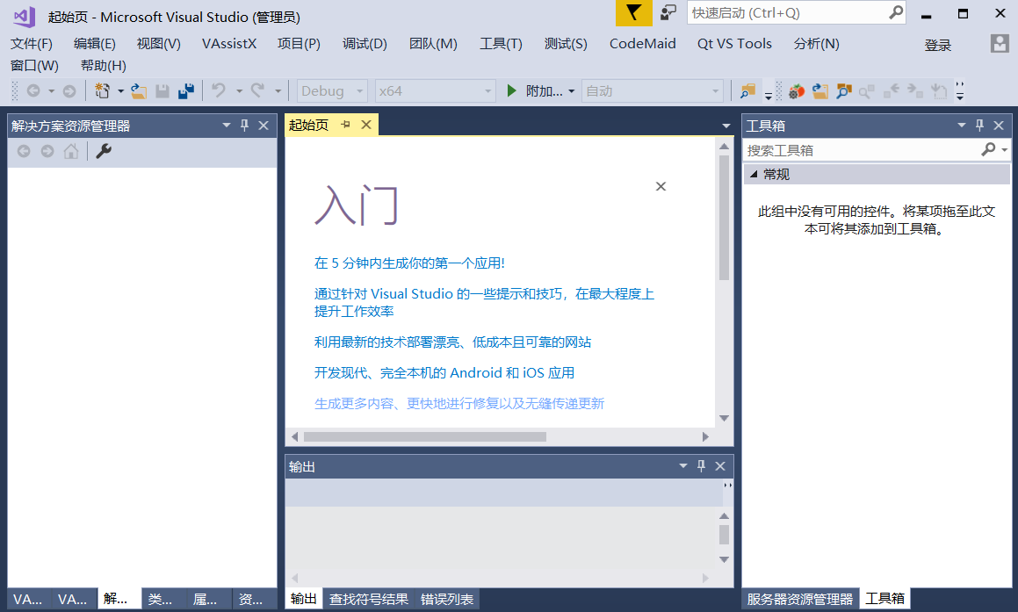Click magnifier icon in Quick Launch box
This screenshot has width=1018, height=612.
click(x=896, y=12)
